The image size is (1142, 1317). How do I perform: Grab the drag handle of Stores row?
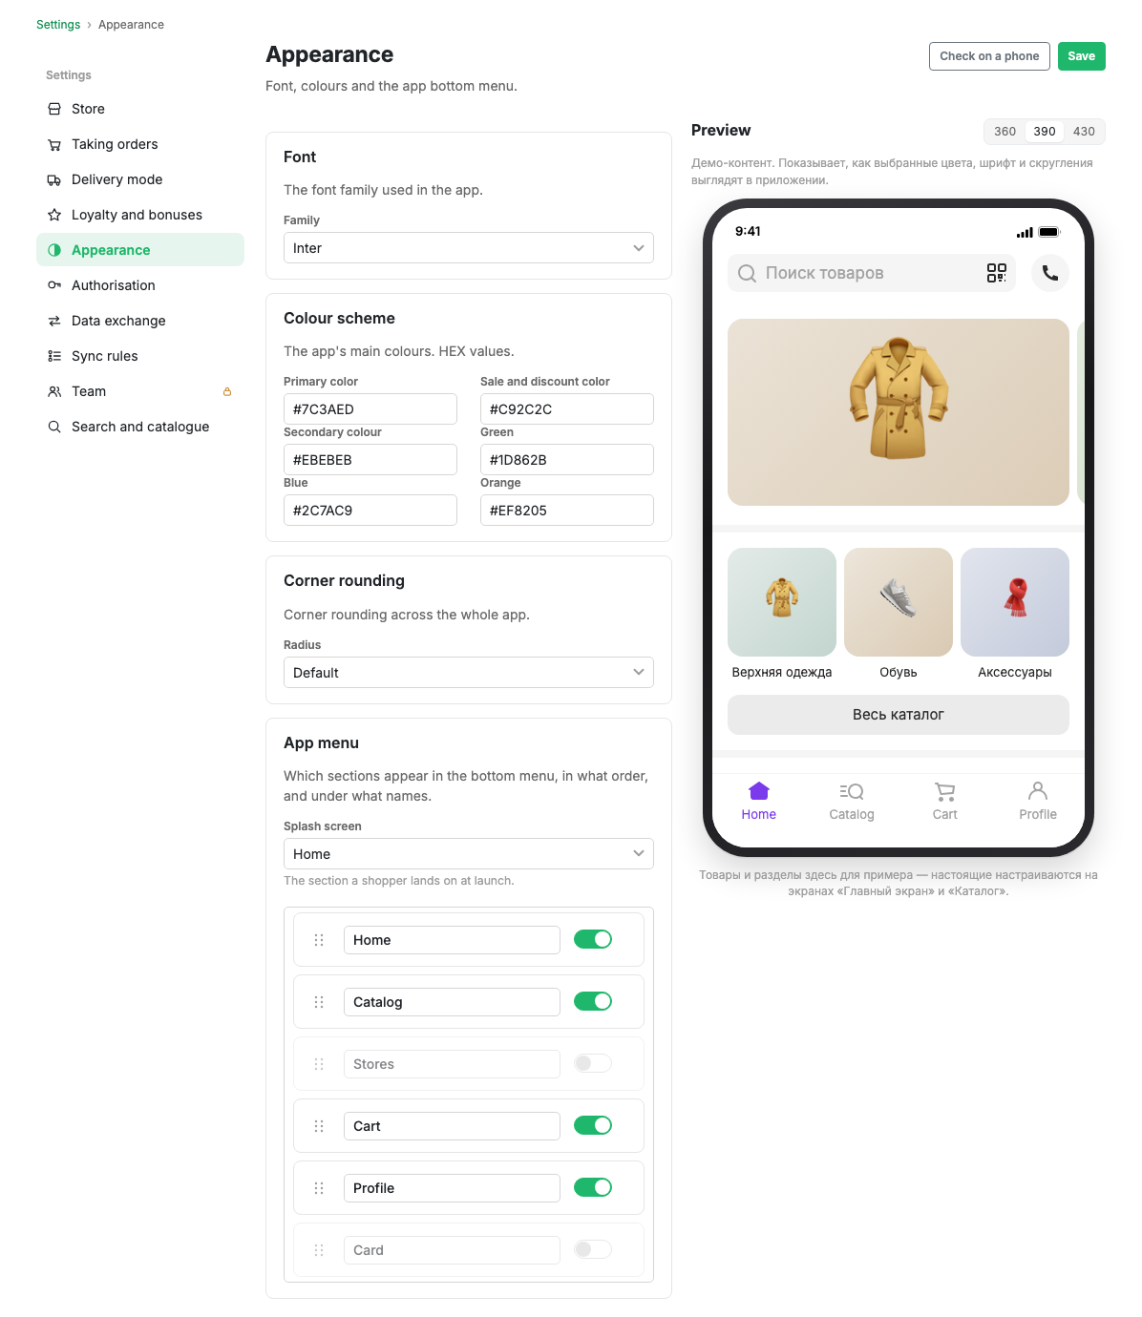point(319,1064)
